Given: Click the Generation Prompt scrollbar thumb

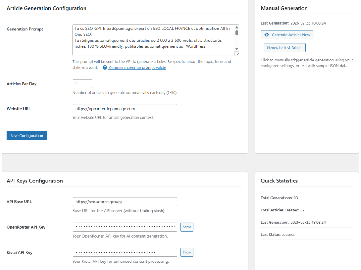Looking at the screenshot, I should click(236, 32).
